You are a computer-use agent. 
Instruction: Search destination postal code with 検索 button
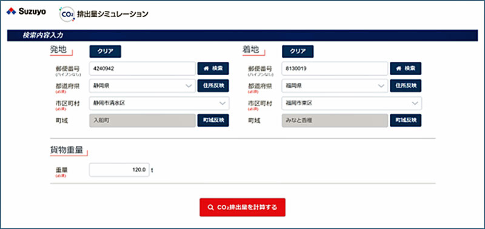tap(406, 68)
